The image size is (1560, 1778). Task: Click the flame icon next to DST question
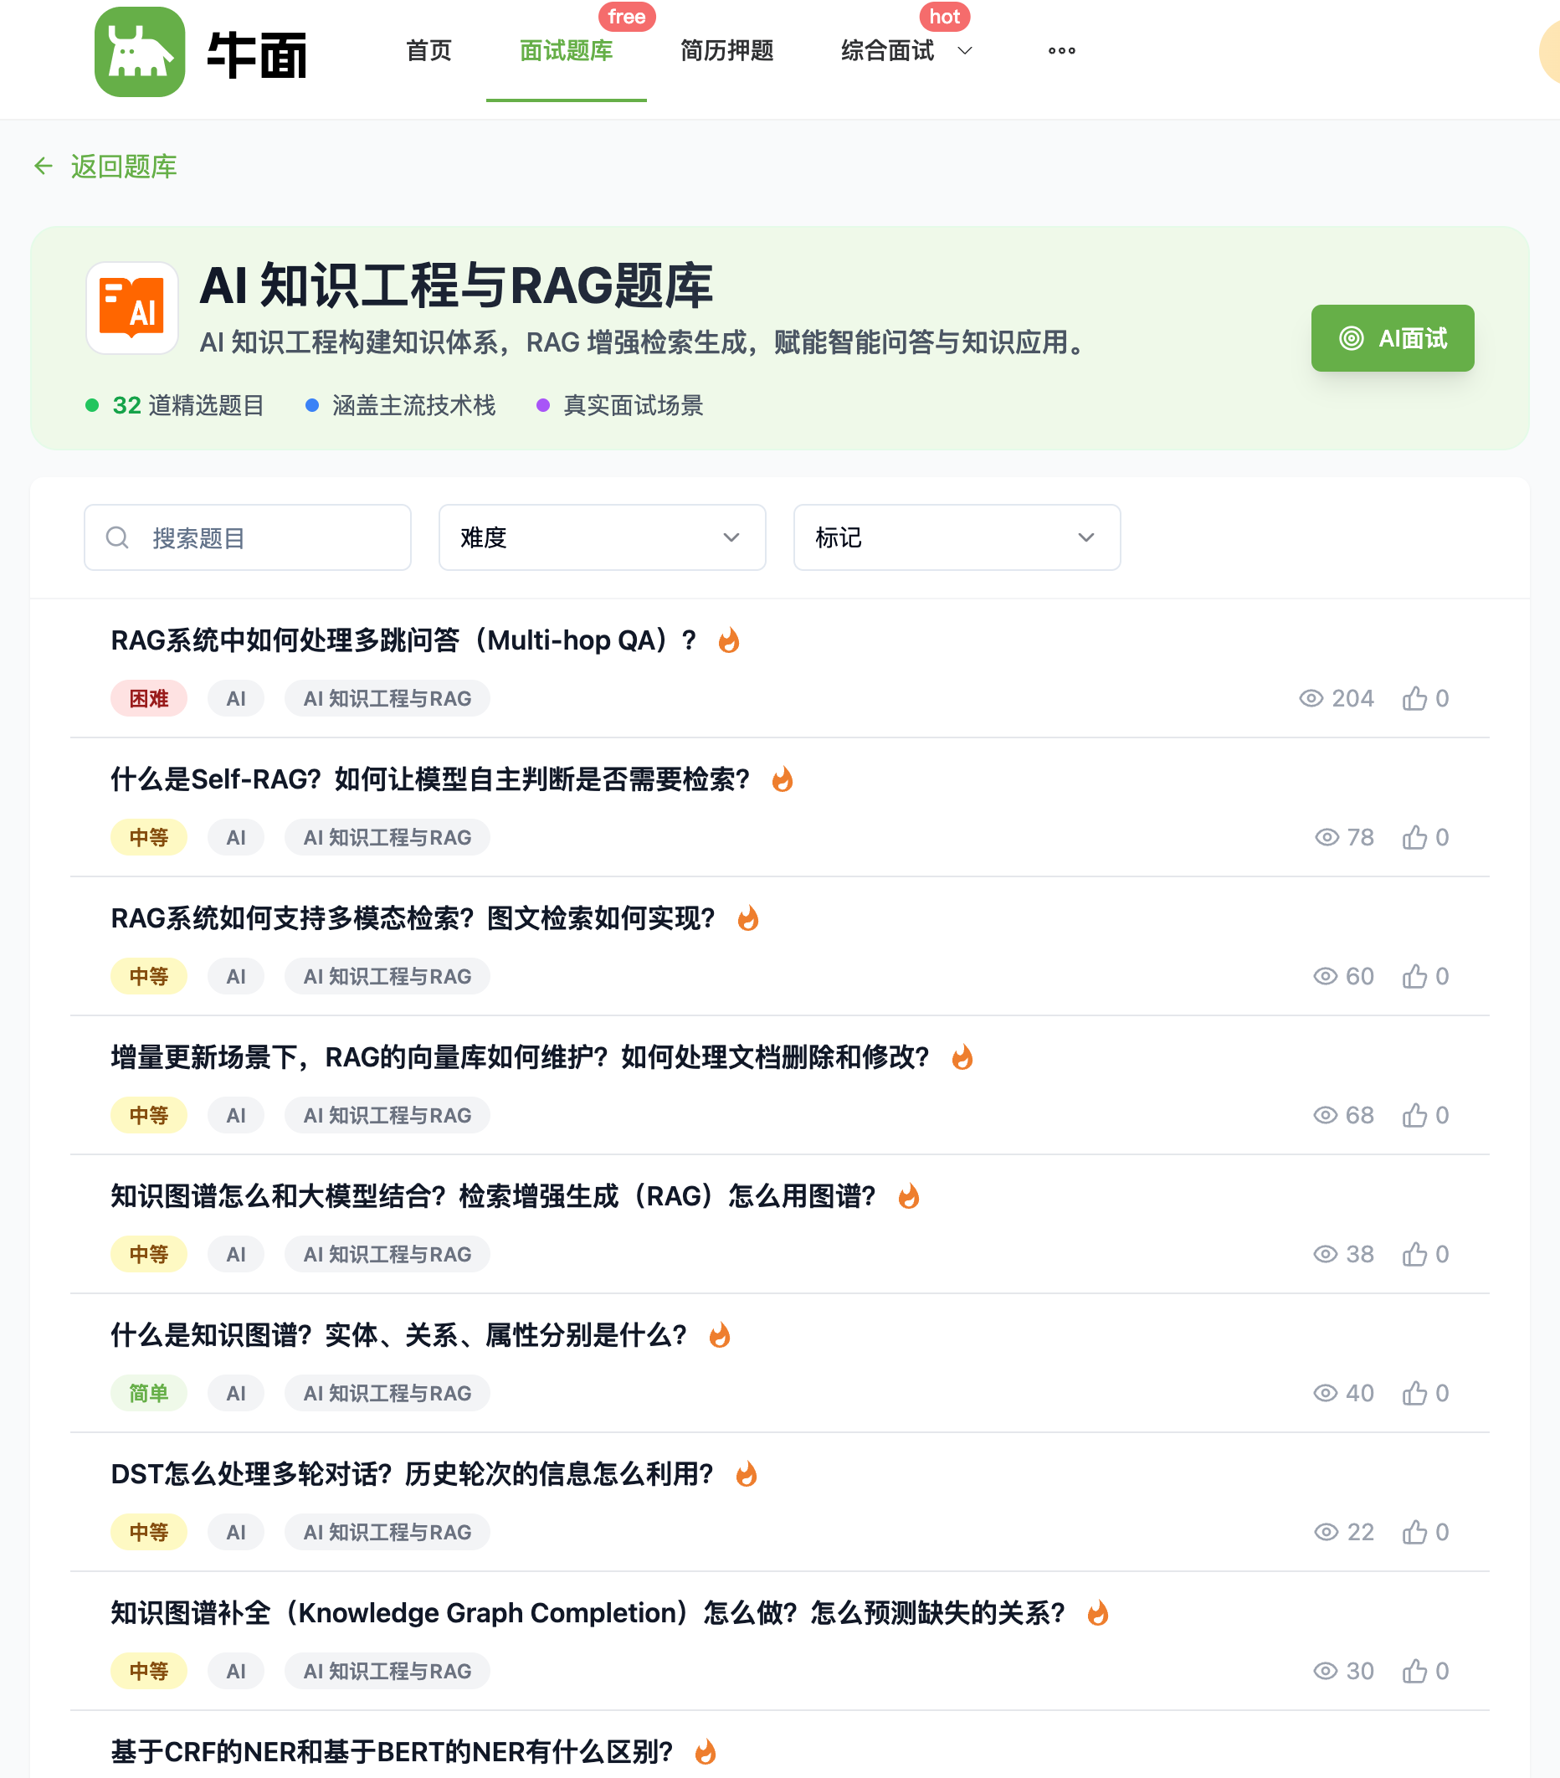tap(746, 1474)
